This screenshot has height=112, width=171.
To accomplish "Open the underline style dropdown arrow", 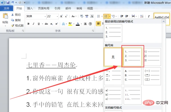I will coord(42,24).
